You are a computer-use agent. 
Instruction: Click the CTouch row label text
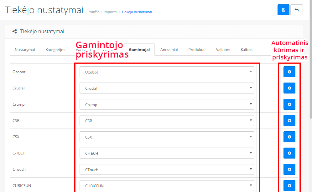19,169
